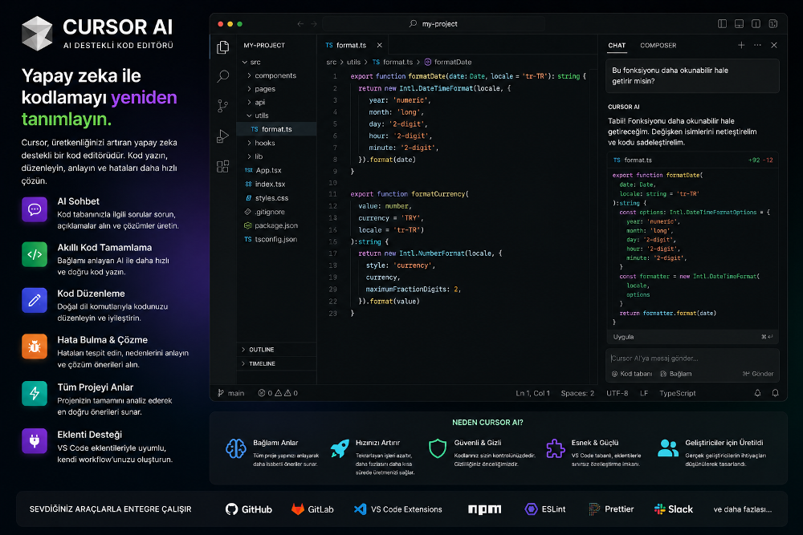Switch to the CHAT tab
803x535 pixels.
(617, 45)
